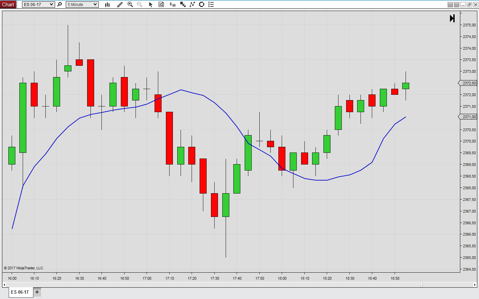479x299 pixels.
Task: Open the instrument search magnifier
Action: click(59, 4)
